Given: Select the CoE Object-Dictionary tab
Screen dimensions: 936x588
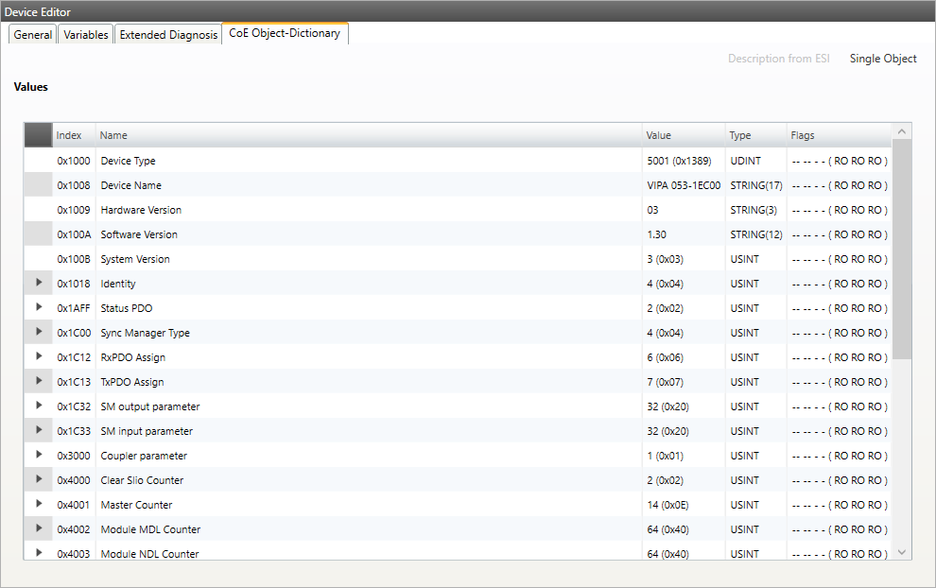Looking at the screenshot, I should tap(285, 34).
